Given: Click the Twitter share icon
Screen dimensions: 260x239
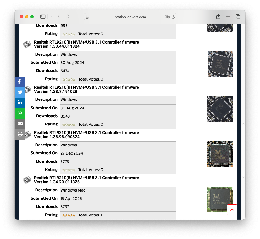Looking at the screenshot, I should pos(20,92).
